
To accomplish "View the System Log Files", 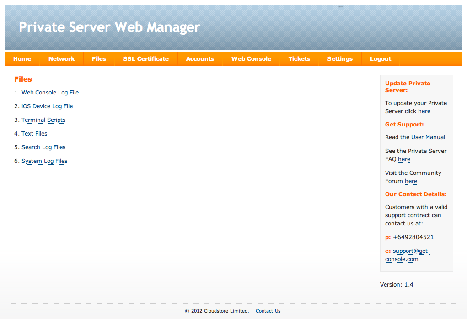I will (x=44, y=161).
